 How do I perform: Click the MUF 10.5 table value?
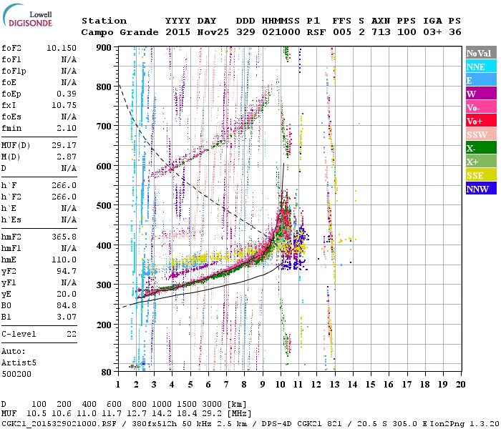coord(37,413)
